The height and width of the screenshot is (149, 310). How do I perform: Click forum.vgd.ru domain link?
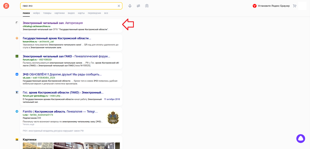[x=30, y=60]
